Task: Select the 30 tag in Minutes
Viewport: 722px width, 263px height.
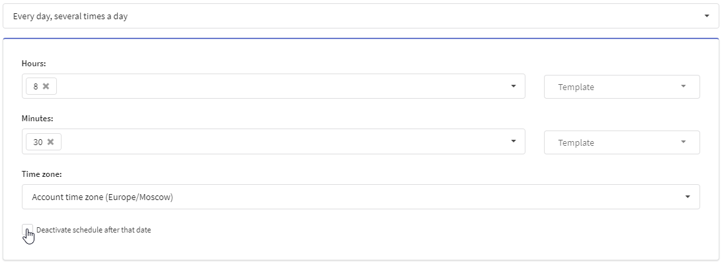Action: pos(38,142)
